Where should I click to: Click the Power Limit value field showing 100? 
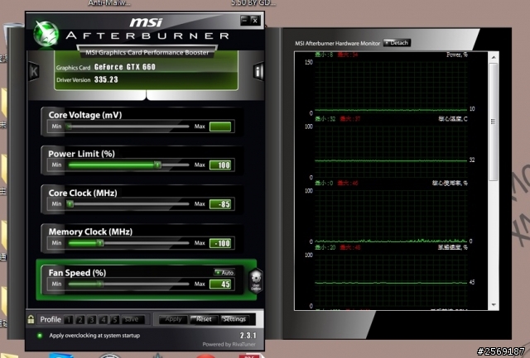click(220, 165)
